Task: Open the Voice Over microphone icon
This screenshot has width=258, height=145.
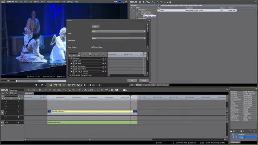Action: point(102,90)
